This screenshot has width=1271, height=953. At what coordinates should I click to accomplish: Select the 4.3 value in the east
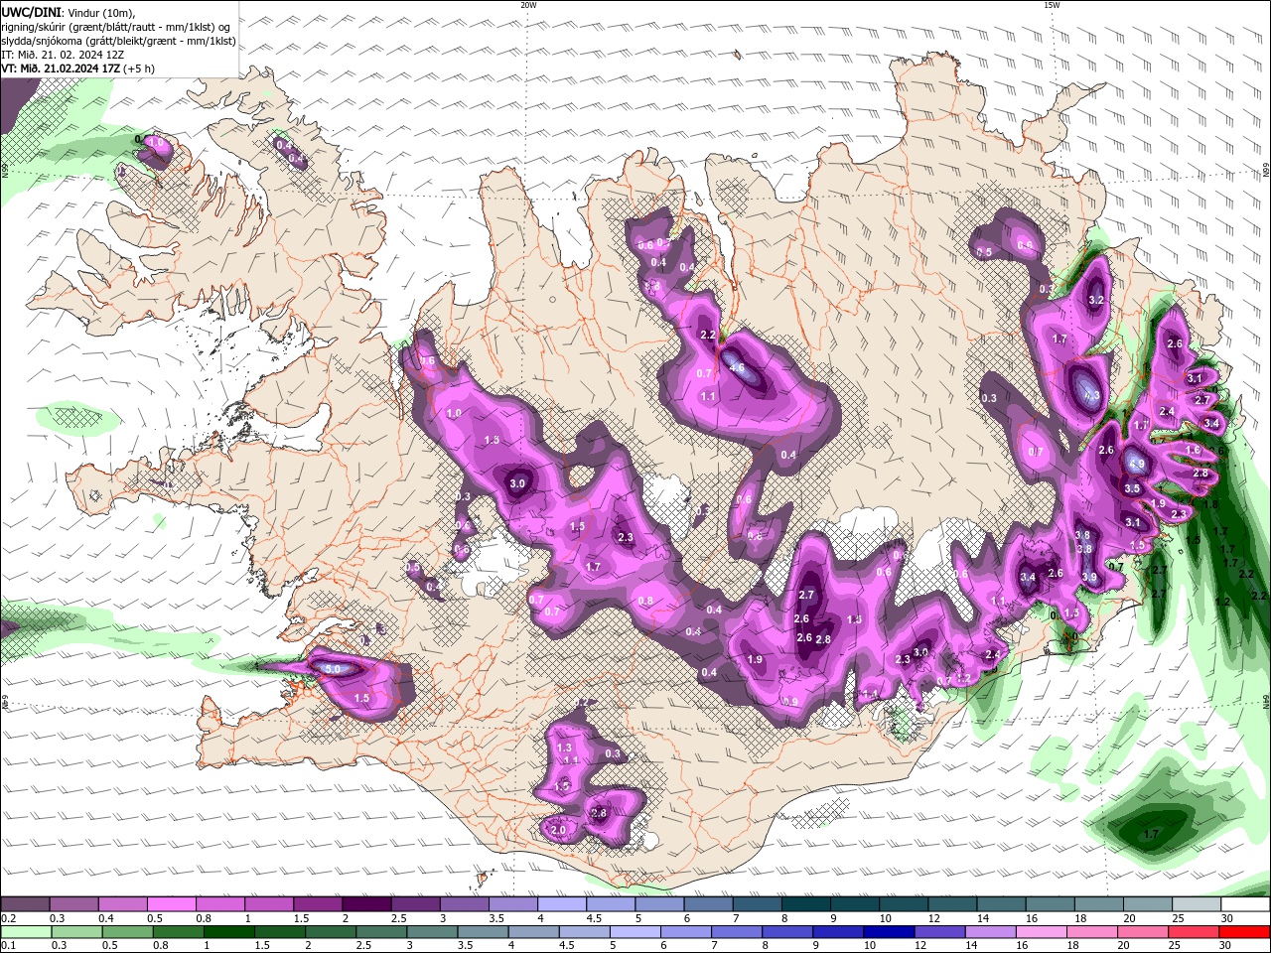tap(1092, 396)
